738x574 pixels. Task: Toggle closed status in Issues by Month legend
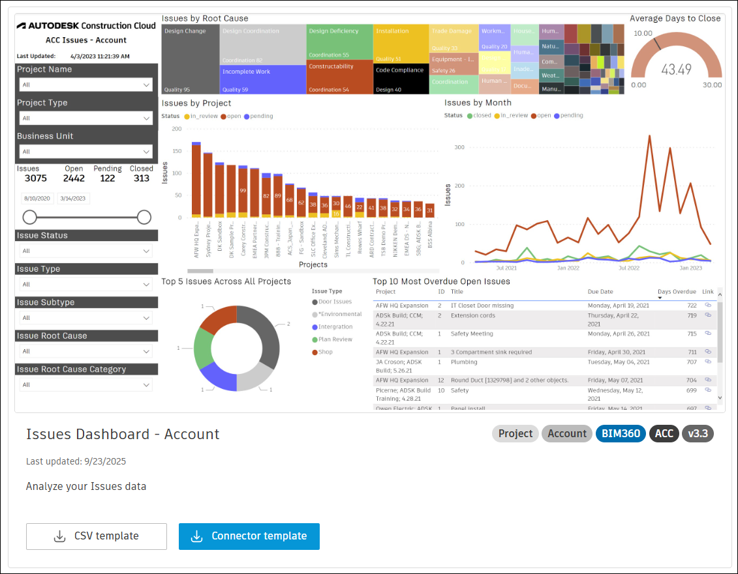click(479, 115)
